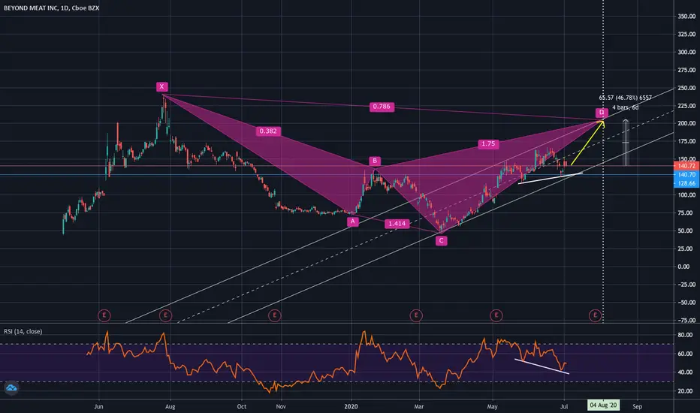700x413 pixels.
Task: Click the Mar label on time axis
Action: click(419, 406)
